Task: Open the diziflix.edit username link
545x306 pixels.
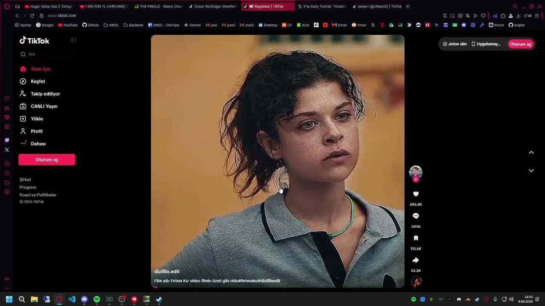Action: 167,272
